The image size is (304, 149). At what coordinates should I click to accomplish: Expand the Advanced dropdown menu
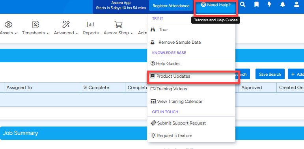(66, 33)
